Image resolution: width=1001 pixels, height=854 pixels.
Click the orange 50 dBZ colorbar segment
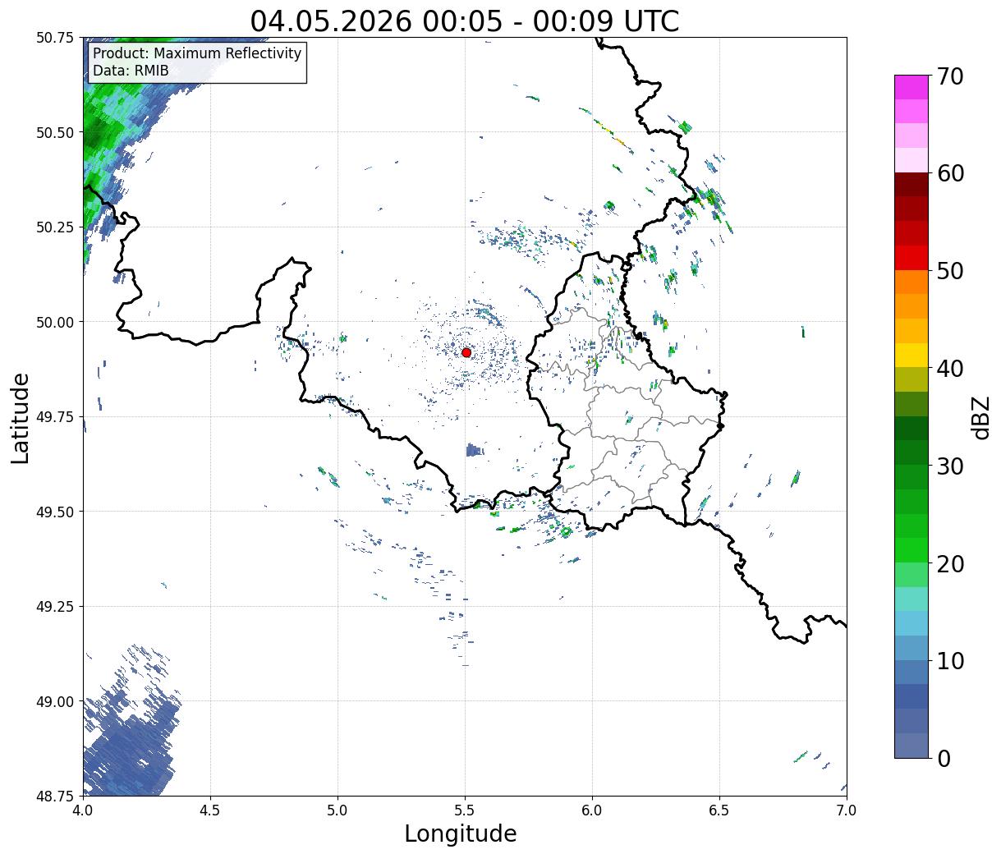[911, 282]
